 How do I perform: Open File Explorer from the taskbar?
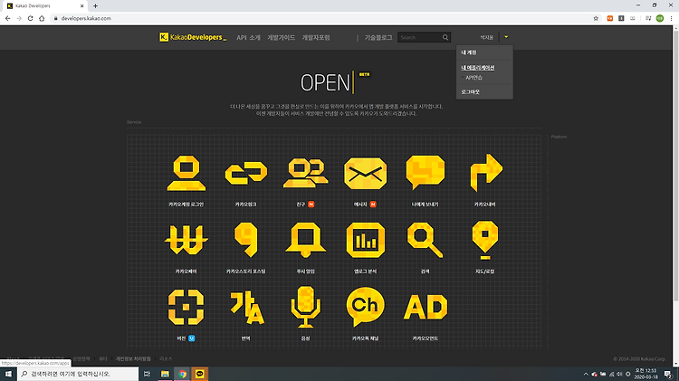[165, 374]
